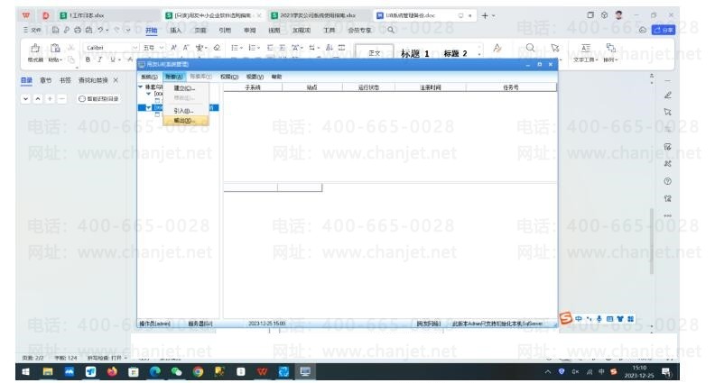This screenshot has width=715, height=383.
Task: Click the ribbon search magnifier icon
Action: (391, 30)
